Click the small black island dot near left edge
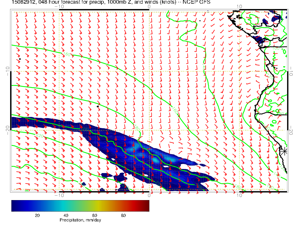The image size is (296, 229). (x=20, y=59)
